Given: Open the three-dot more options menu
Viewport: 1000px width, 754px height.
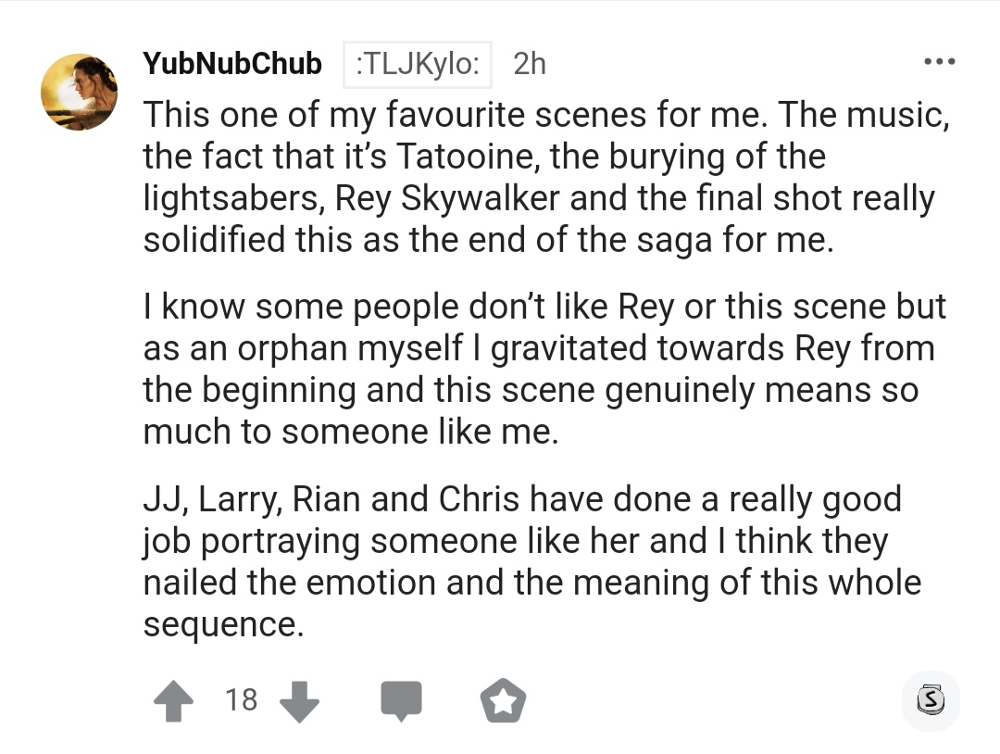Looking at the screenshot, I should point(940,62).
